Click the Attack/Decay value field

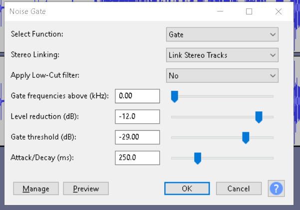(137, 158)
